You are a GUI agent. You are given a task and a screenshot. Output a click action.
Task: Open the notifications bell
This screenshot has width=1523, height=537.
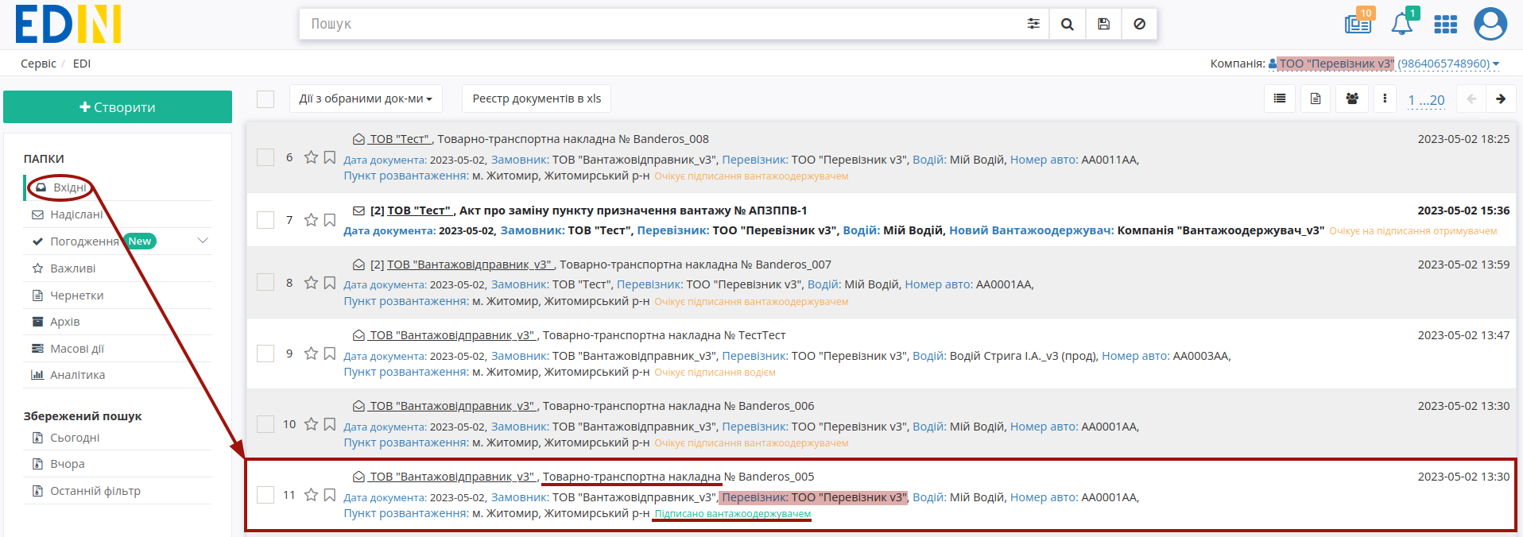(x=1402, y=24)
